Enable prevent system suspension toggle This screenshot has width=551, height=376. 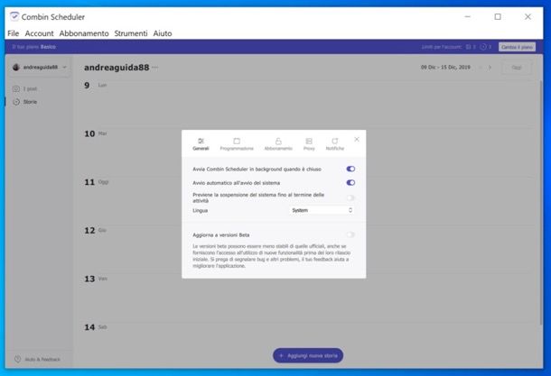(350, 197)
